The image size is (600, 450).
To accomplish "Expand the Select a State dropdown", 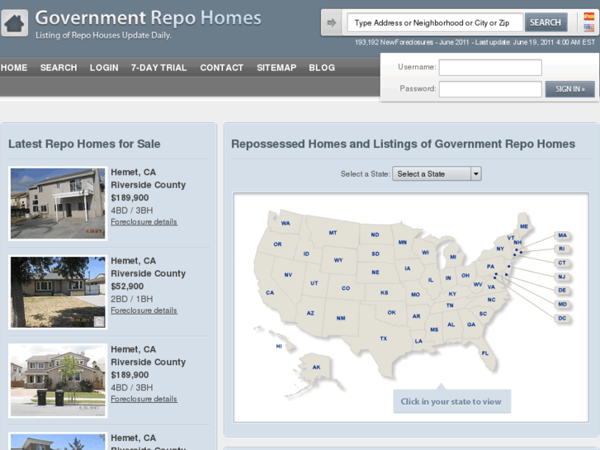I will click(x=437, y=174).
